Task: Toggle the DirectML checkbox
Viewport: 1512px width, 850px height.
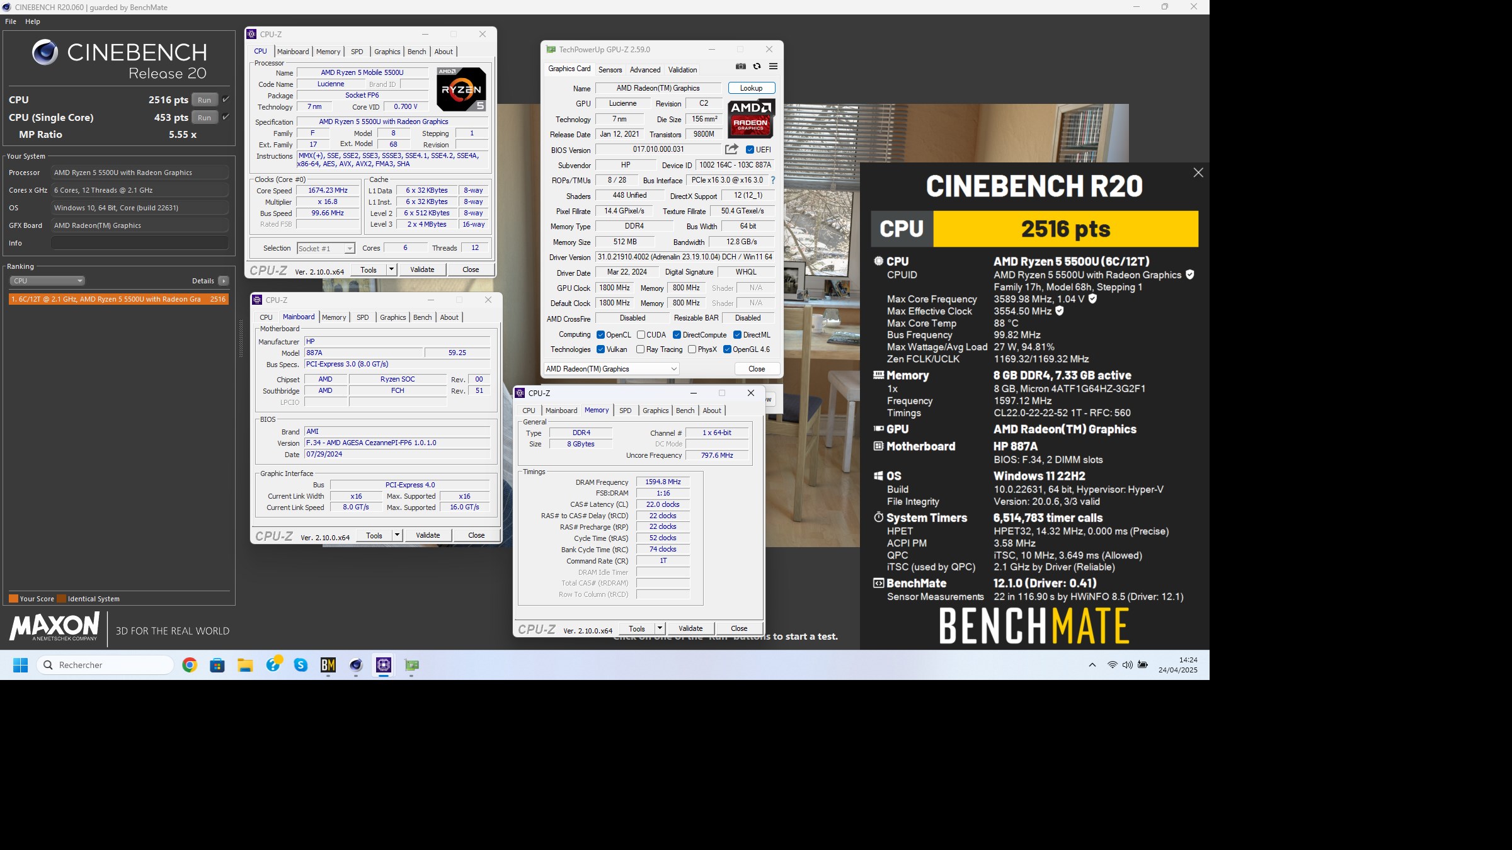Action: click(737, 335)
